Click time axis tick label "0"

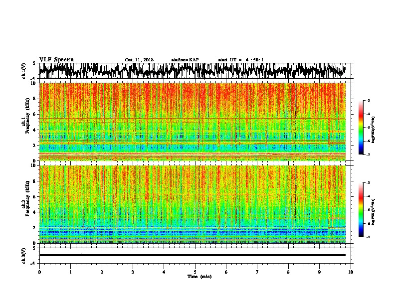click(x=39, y=272)
